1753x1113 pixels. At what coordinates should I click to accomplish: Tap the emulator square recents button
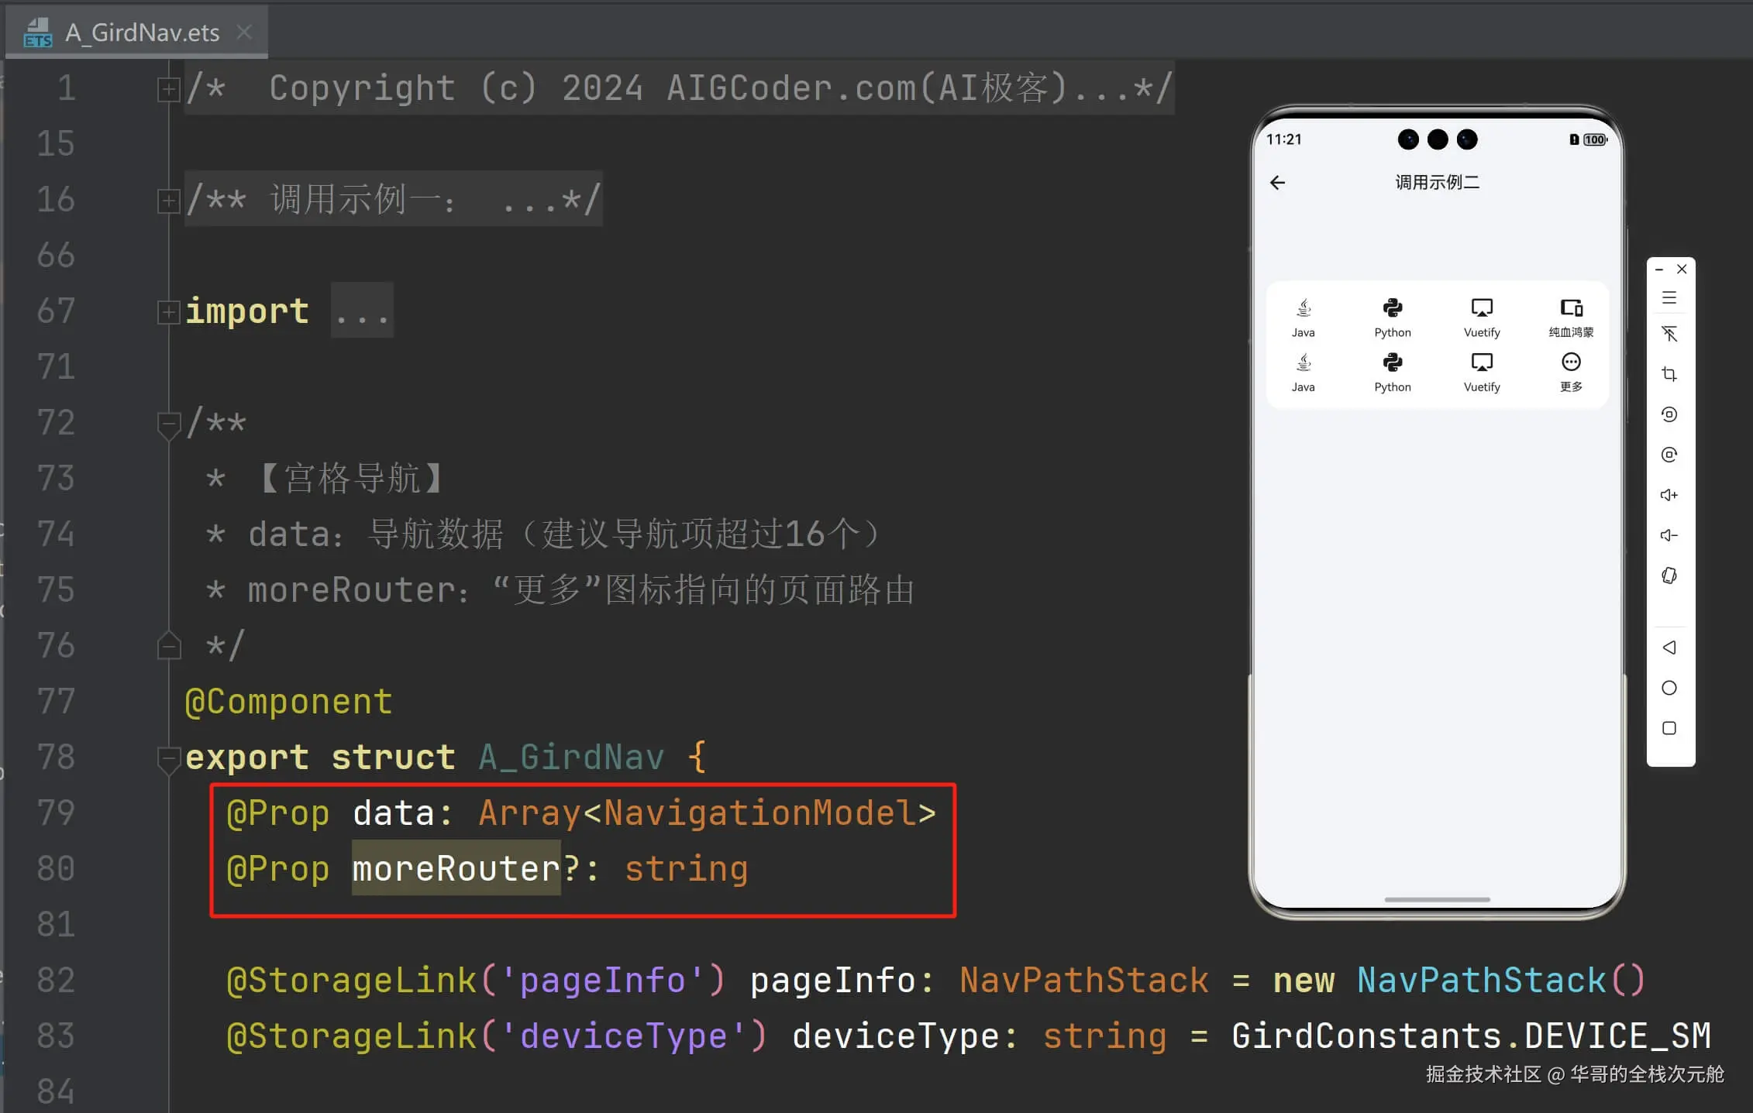pos(1669,728)
